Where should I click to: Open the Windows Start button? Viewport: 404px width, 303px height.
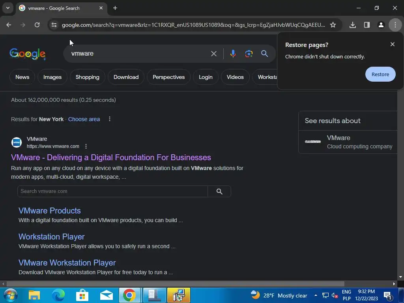click(10, 295)
